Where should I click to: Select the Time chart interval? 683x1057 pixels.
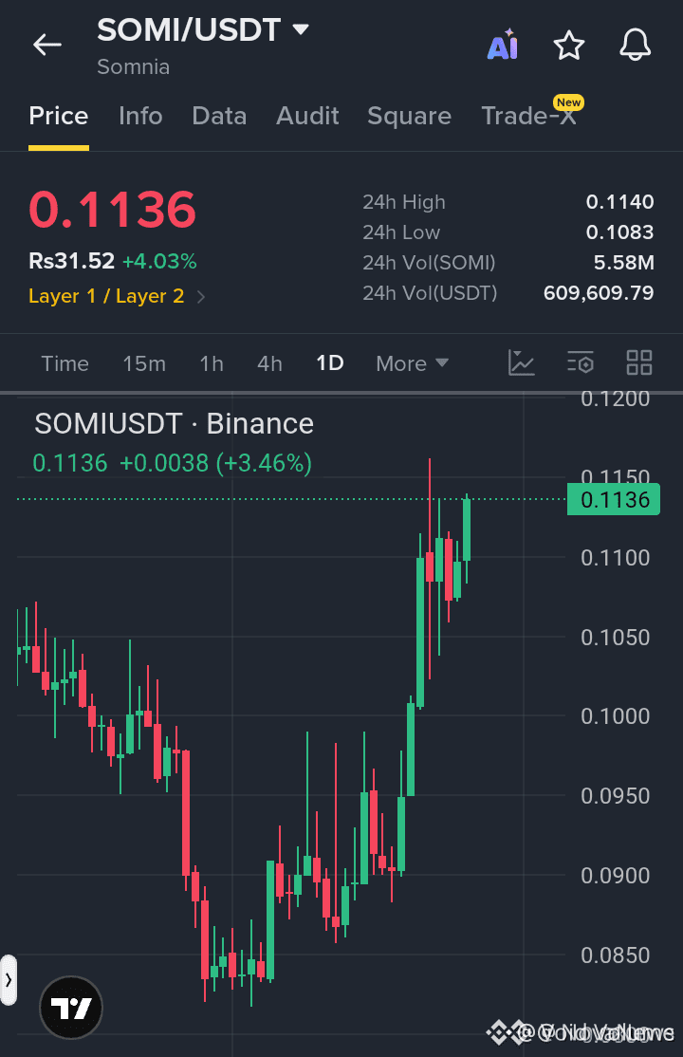pos(65,363)
